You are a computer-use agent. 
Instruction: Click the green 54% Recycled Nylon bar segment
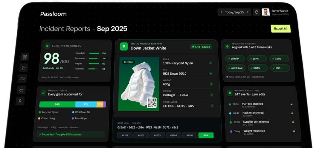(x=57, y=104)
